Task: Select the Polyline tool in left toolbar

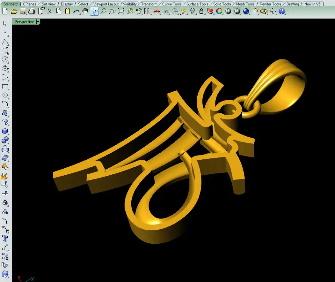Action: click(5, 42)
